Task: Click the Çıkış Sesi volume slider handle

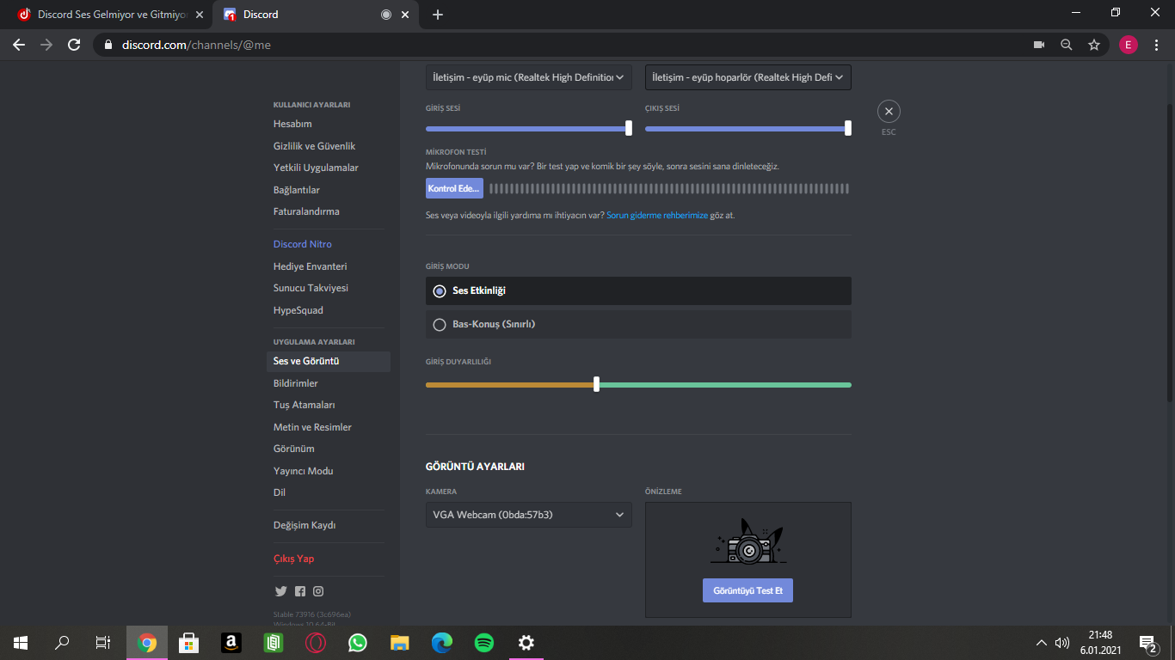Action: (848, 128)
